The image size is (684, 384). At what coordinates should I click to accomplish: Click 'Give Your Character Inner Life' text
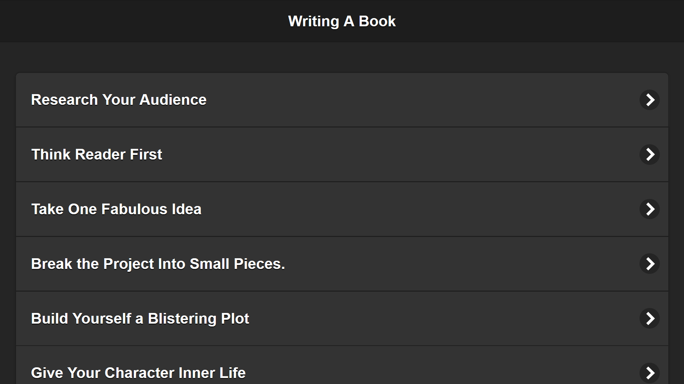tap(138, 373)
